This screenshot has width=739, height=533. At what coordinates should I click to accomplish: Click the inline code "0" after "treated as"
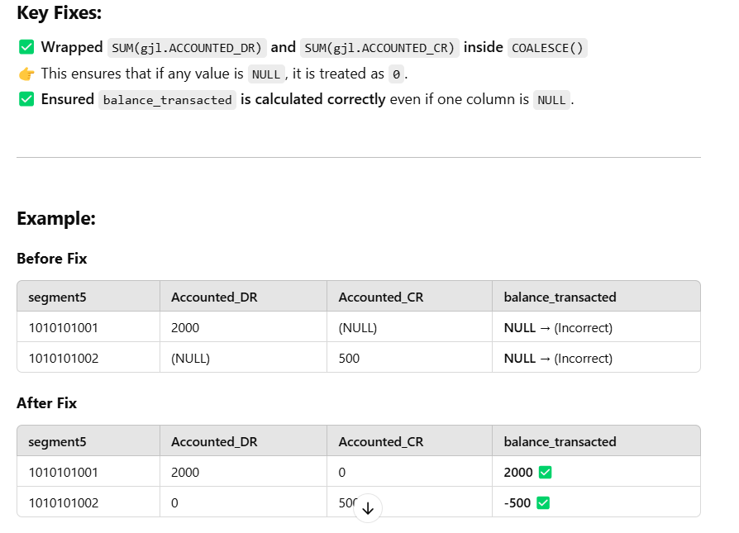pos(396,74)
